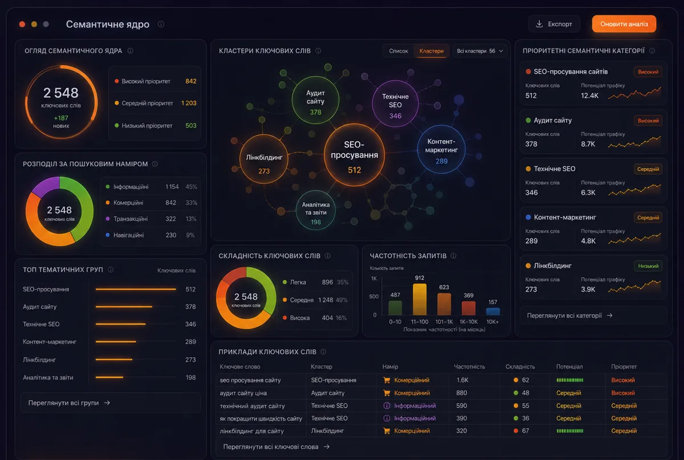Click Легка difficulty legend row
This screenshot has width=684, height=460.
click(x=315, y=282)
